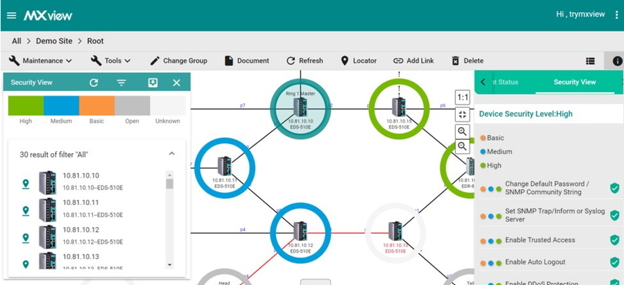Image resolution: width=624 pixels, height=285 pixels.
Task: Reset topology zoom to 1:1
Action: 462,97
